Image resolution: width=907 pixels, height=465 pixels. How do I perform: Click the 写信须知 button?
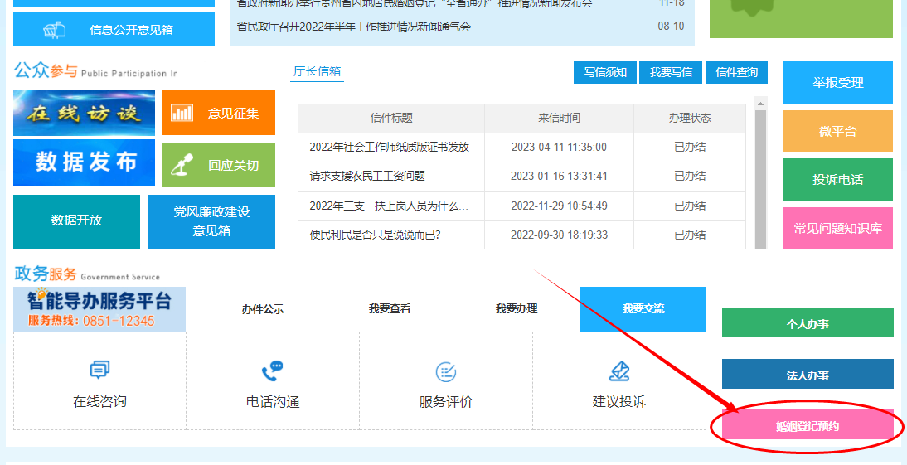pyautogui.click(x=605, y=73)
